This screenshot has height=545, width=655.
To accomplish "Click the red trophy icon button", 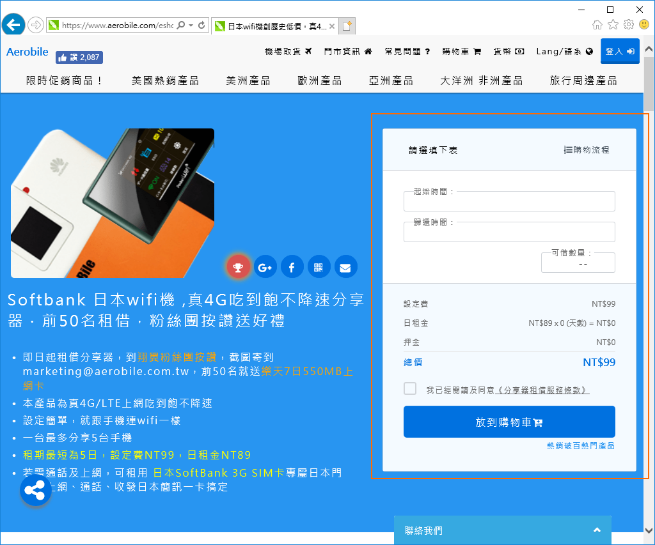I will [x=238, y=266].
